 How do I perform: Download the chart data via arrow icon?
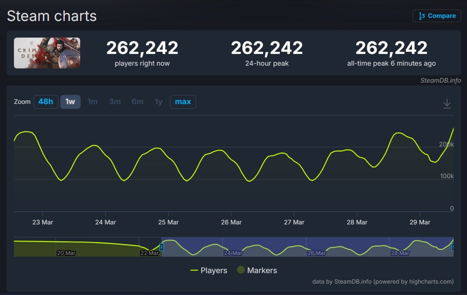[447, 104]
